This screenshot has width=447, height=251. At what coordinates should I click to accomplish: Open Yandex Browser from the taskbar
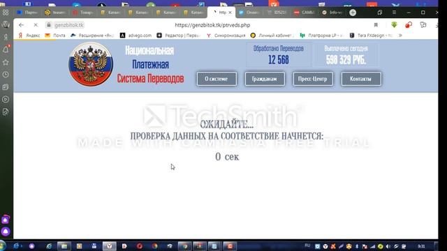(x=110, y=246)
